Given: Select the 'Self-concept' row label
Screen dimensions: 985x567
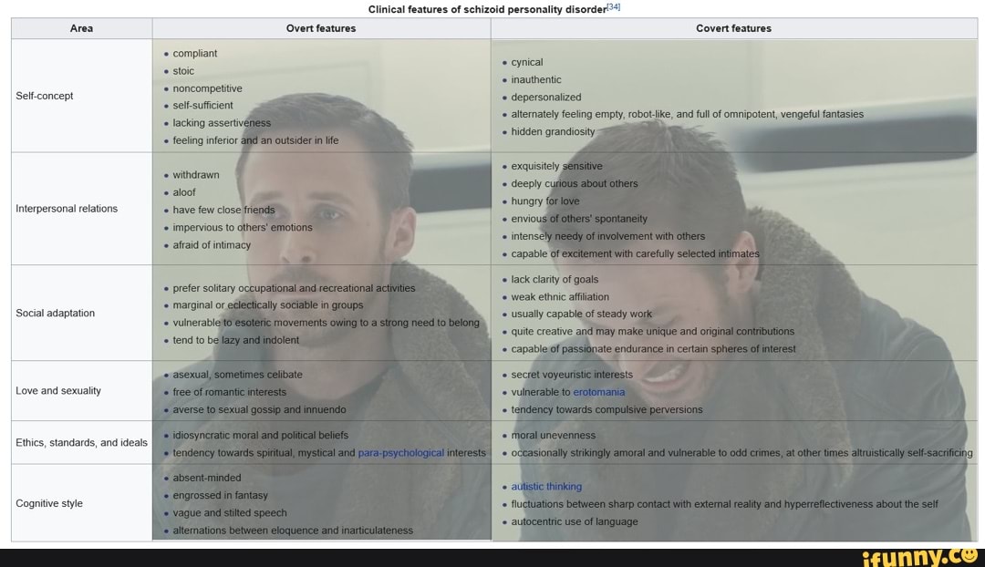Looking at the screenshot, I should [45, 96].
